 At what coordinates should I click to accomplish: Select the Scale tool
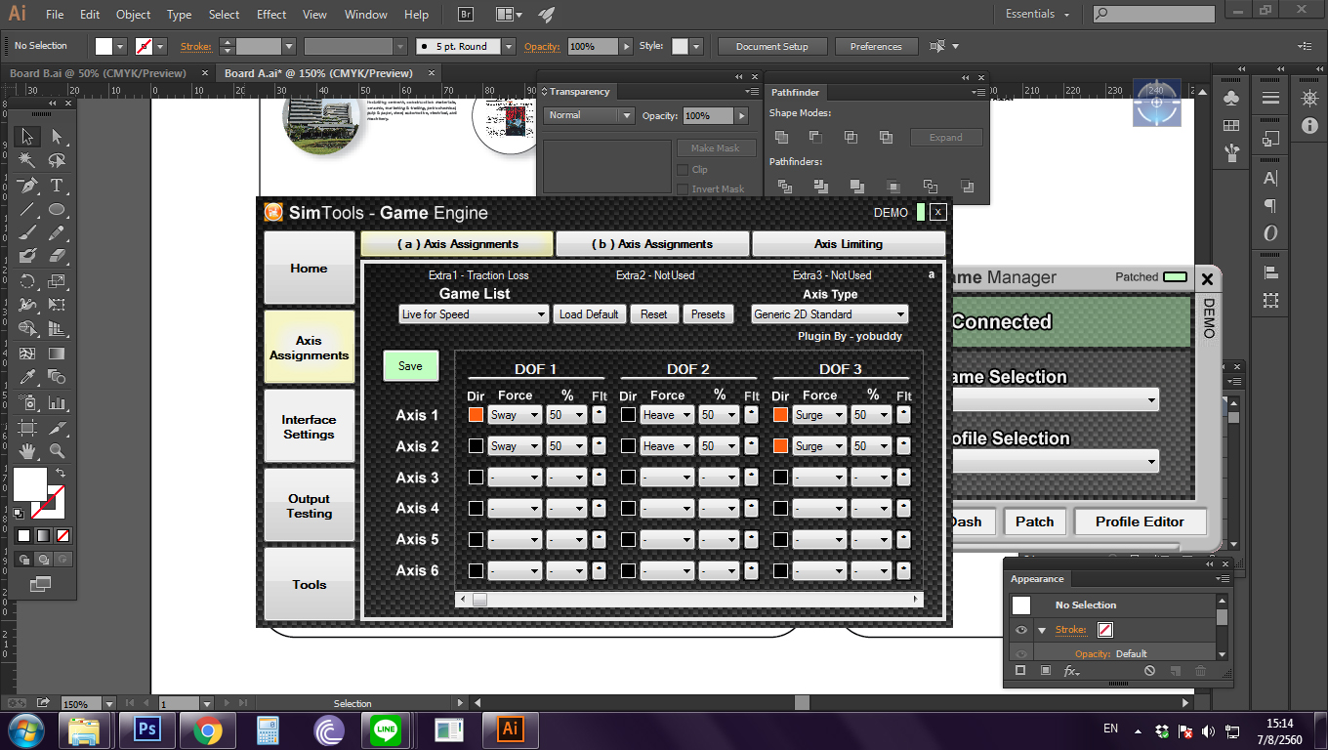pos(57,281)
